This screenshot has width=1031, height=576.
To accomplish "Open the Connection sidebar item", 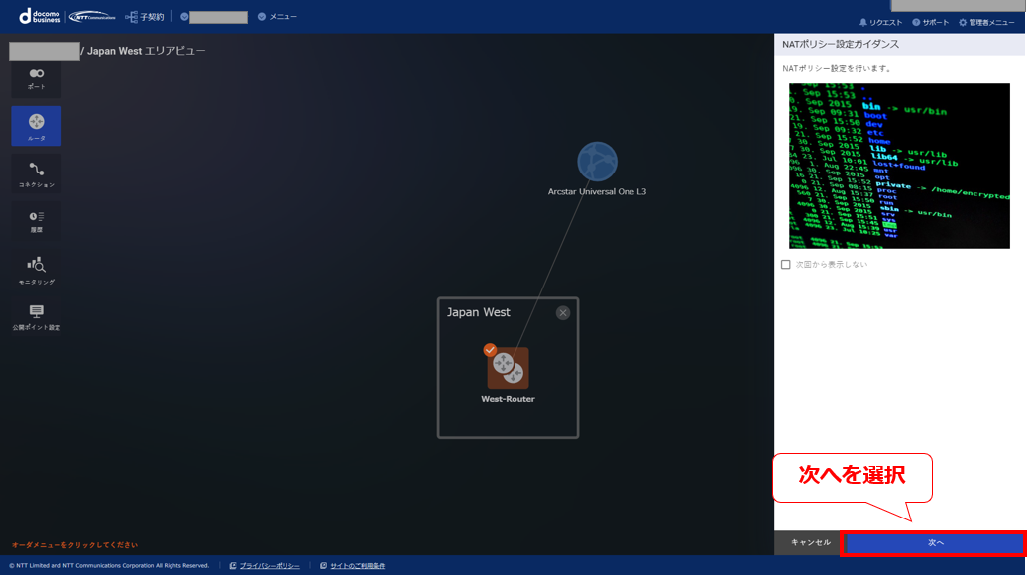I will click(36, 174).
